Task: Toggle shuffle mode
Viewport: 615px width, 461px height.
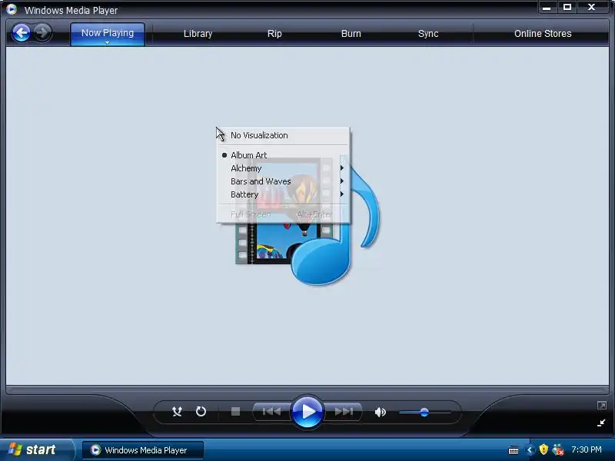Action: [178, 412]
